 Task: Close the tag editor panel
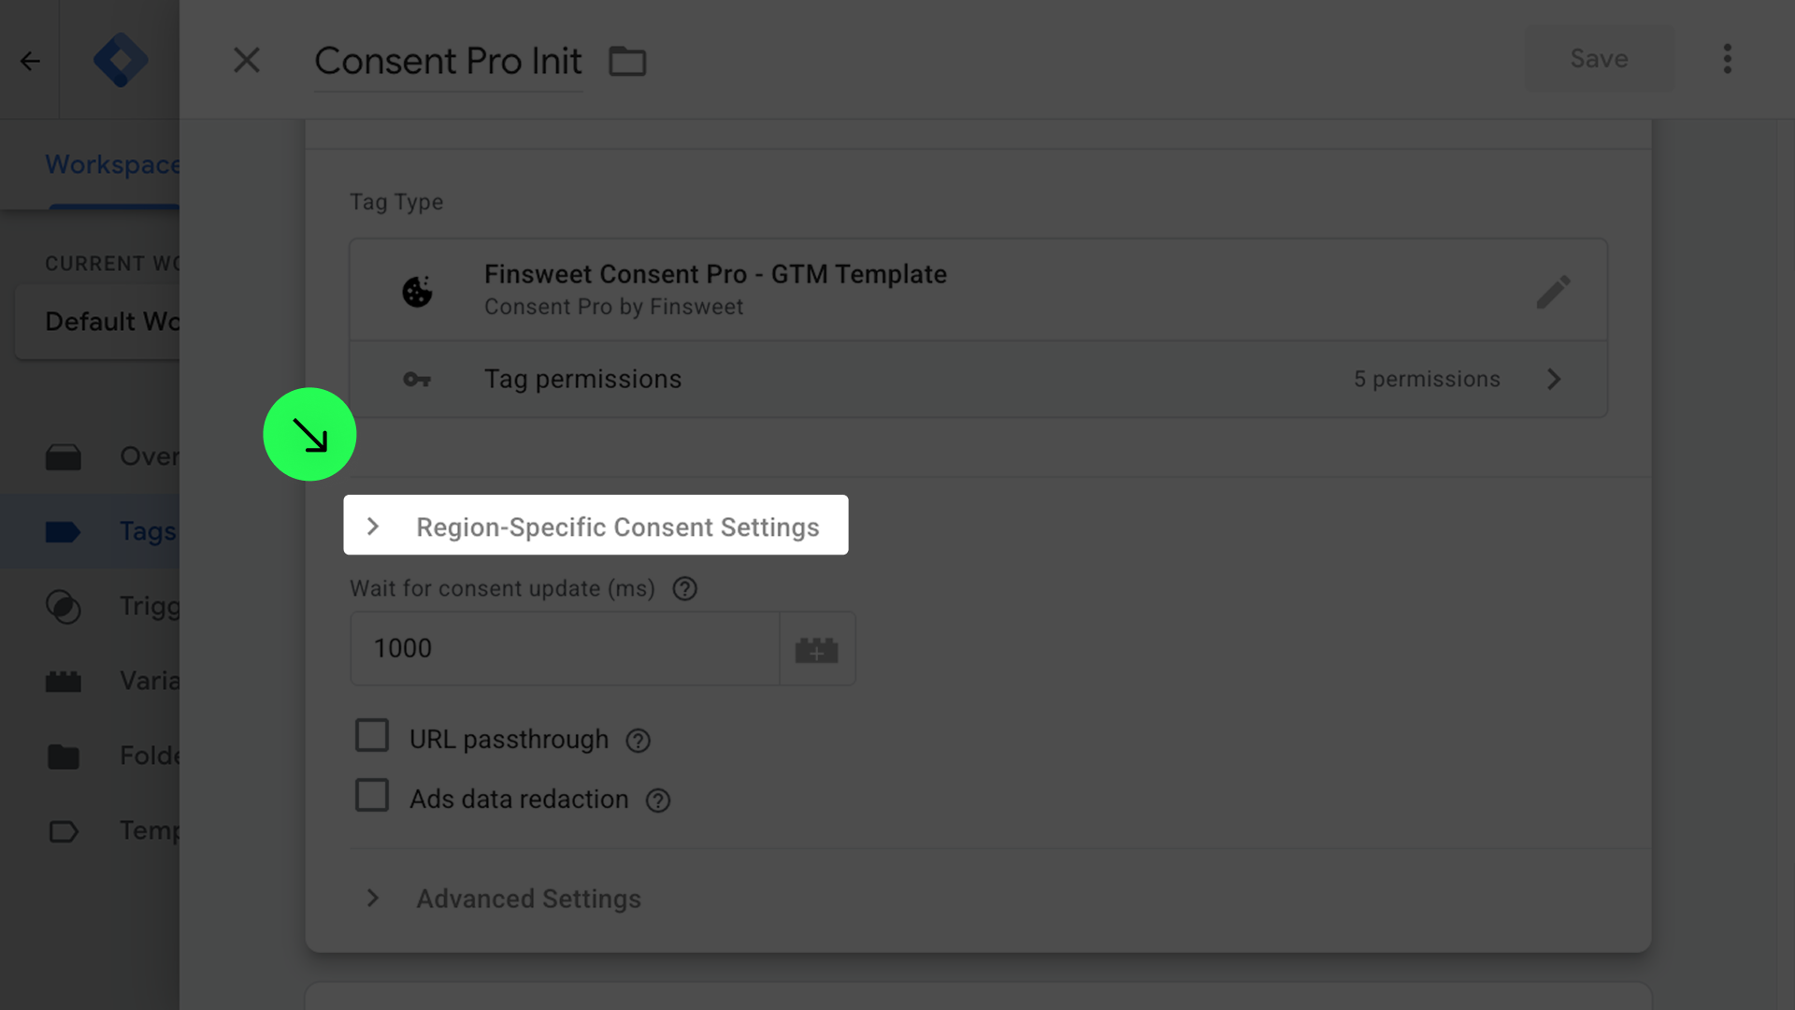(x=247, y=61)
